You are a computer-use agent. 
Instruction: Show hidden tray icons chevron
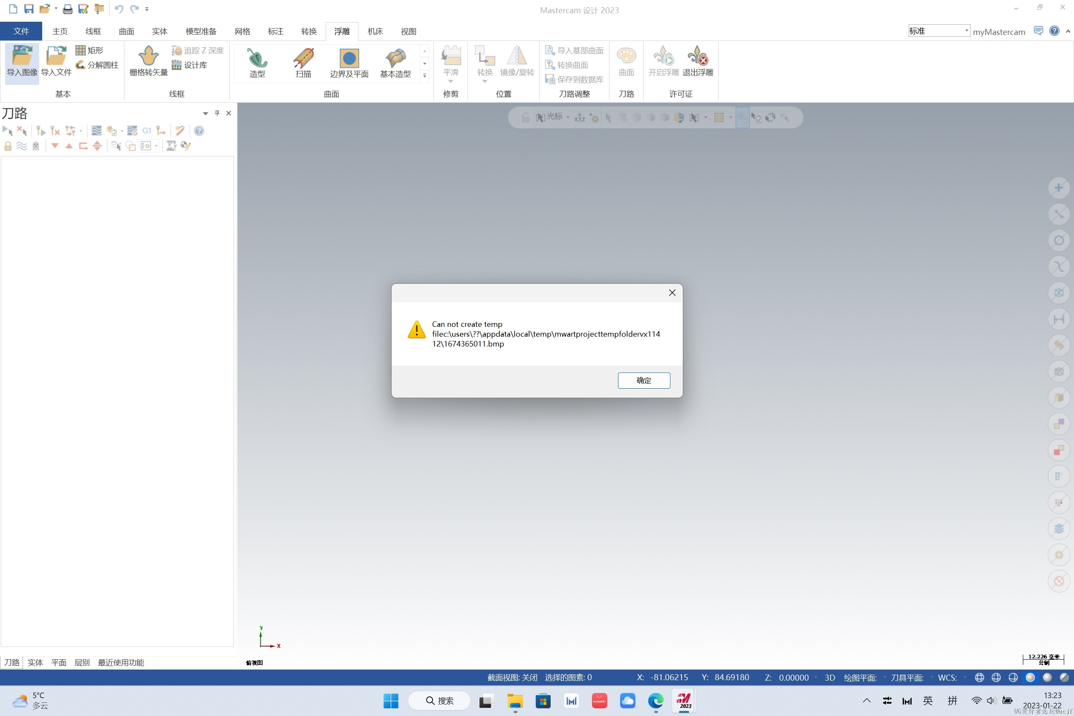click(866, 701)
